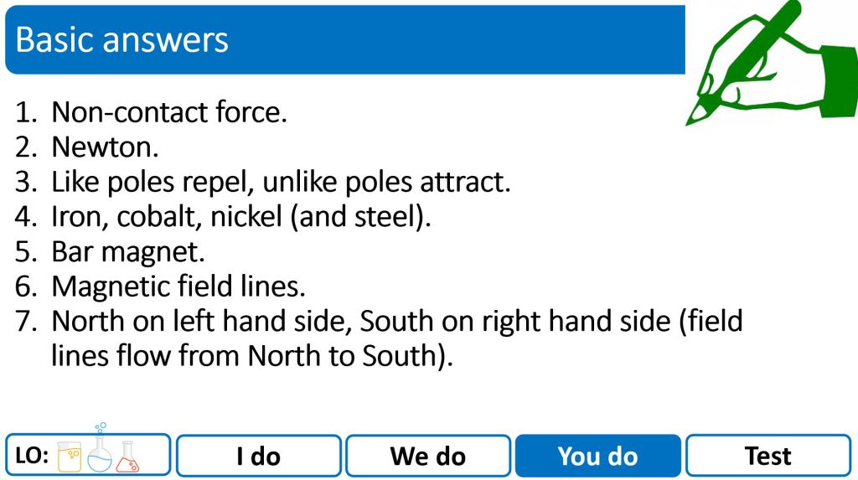Click the bubbles above the blue flask
Screen dimensions: 858x480
coord(101,428)
